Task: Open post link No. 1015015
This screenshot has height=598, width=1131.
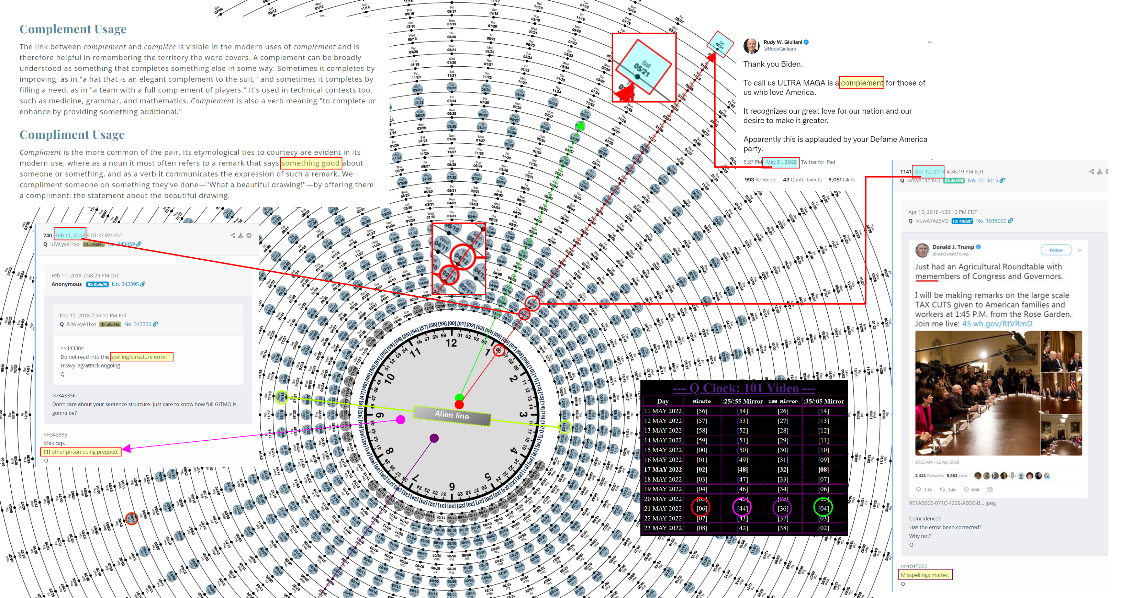Action: [x=983, y=180]
